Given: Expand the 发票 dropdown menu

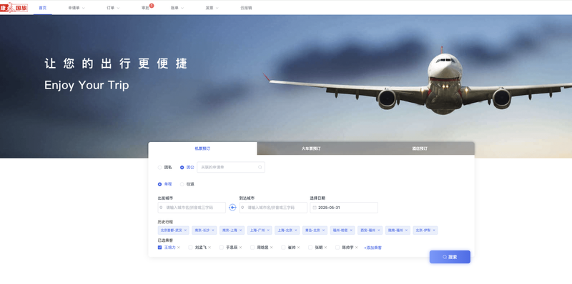Looking at the screenshot, I should 212,8.
